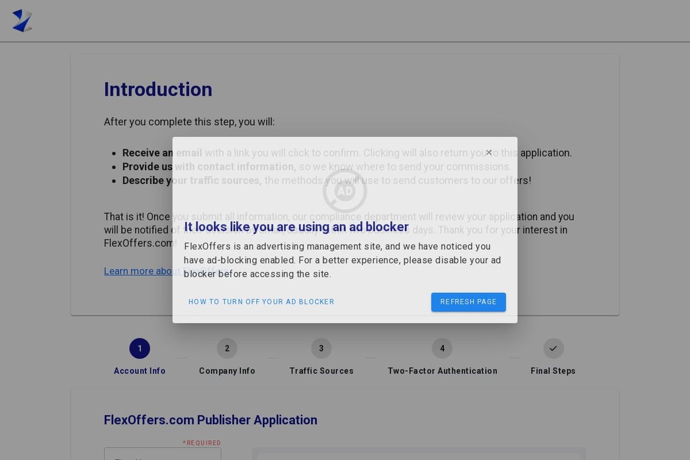Click the Final Steps label
The width and height of the screenshot is (690, 460).
click(x=553, y=371)
